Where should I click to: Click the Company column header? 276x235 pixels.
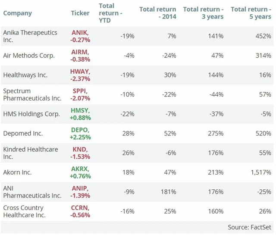click(x=17, y=13)
